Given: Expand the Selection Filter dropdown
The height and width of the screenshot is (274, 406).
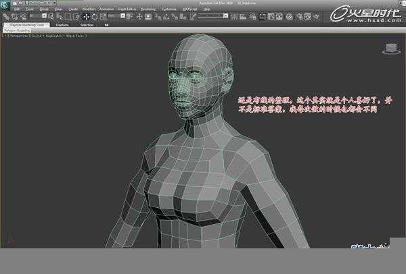Looking at the screenshot, I should click(44, 16).
